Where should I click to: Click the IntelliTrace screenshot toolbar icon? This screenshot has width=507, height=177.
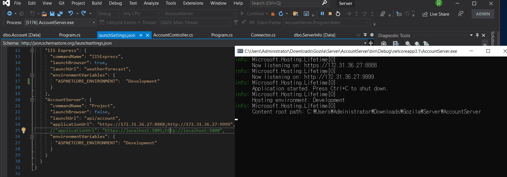click(x=306, y=14)
